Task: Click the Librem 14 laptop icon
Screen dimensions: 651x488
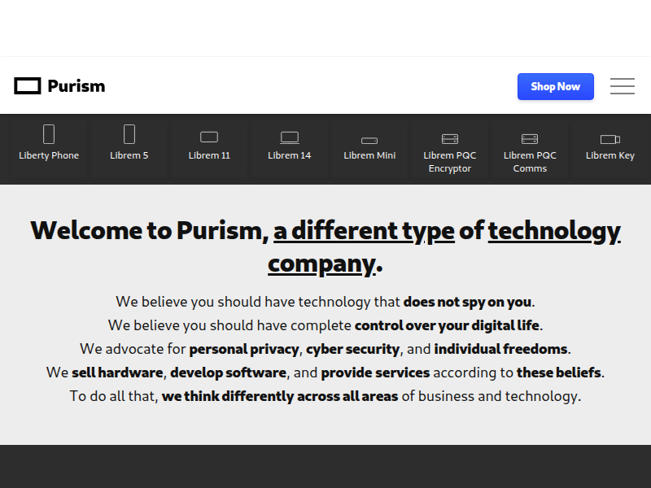Action: point(290,137)
